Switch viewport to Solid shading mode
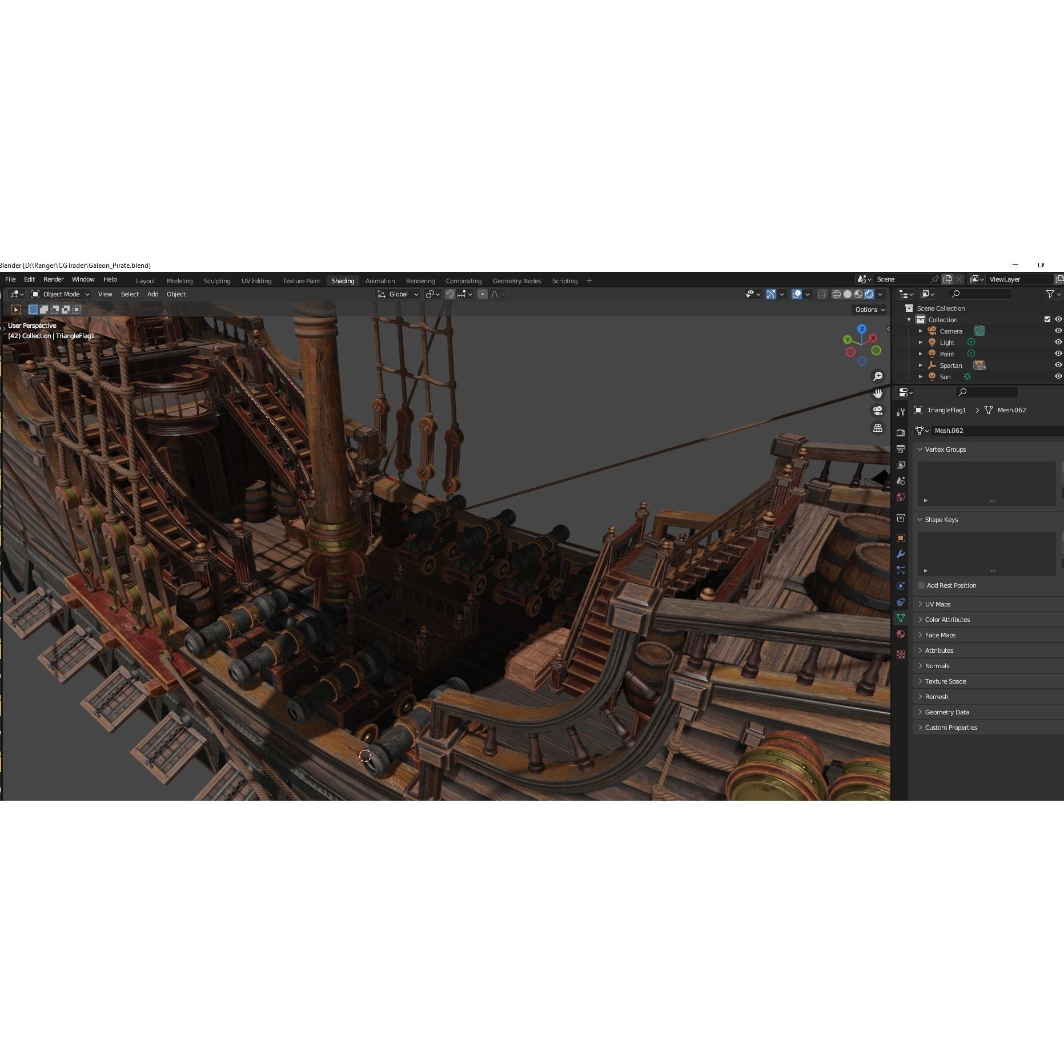 coord(848,294)
